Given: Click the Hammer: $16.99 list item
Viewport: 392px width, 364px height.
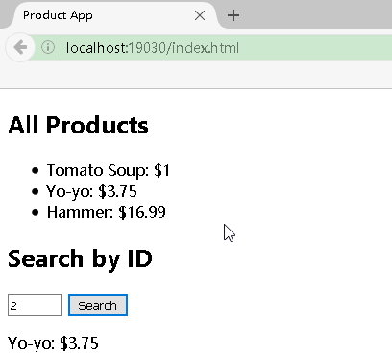Looking at the screenshot, I should [x=107, y=212].
